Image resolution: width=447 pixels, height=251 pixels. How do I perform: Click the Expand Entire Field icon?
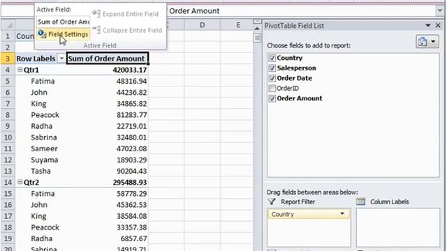[x=96, y=13]
